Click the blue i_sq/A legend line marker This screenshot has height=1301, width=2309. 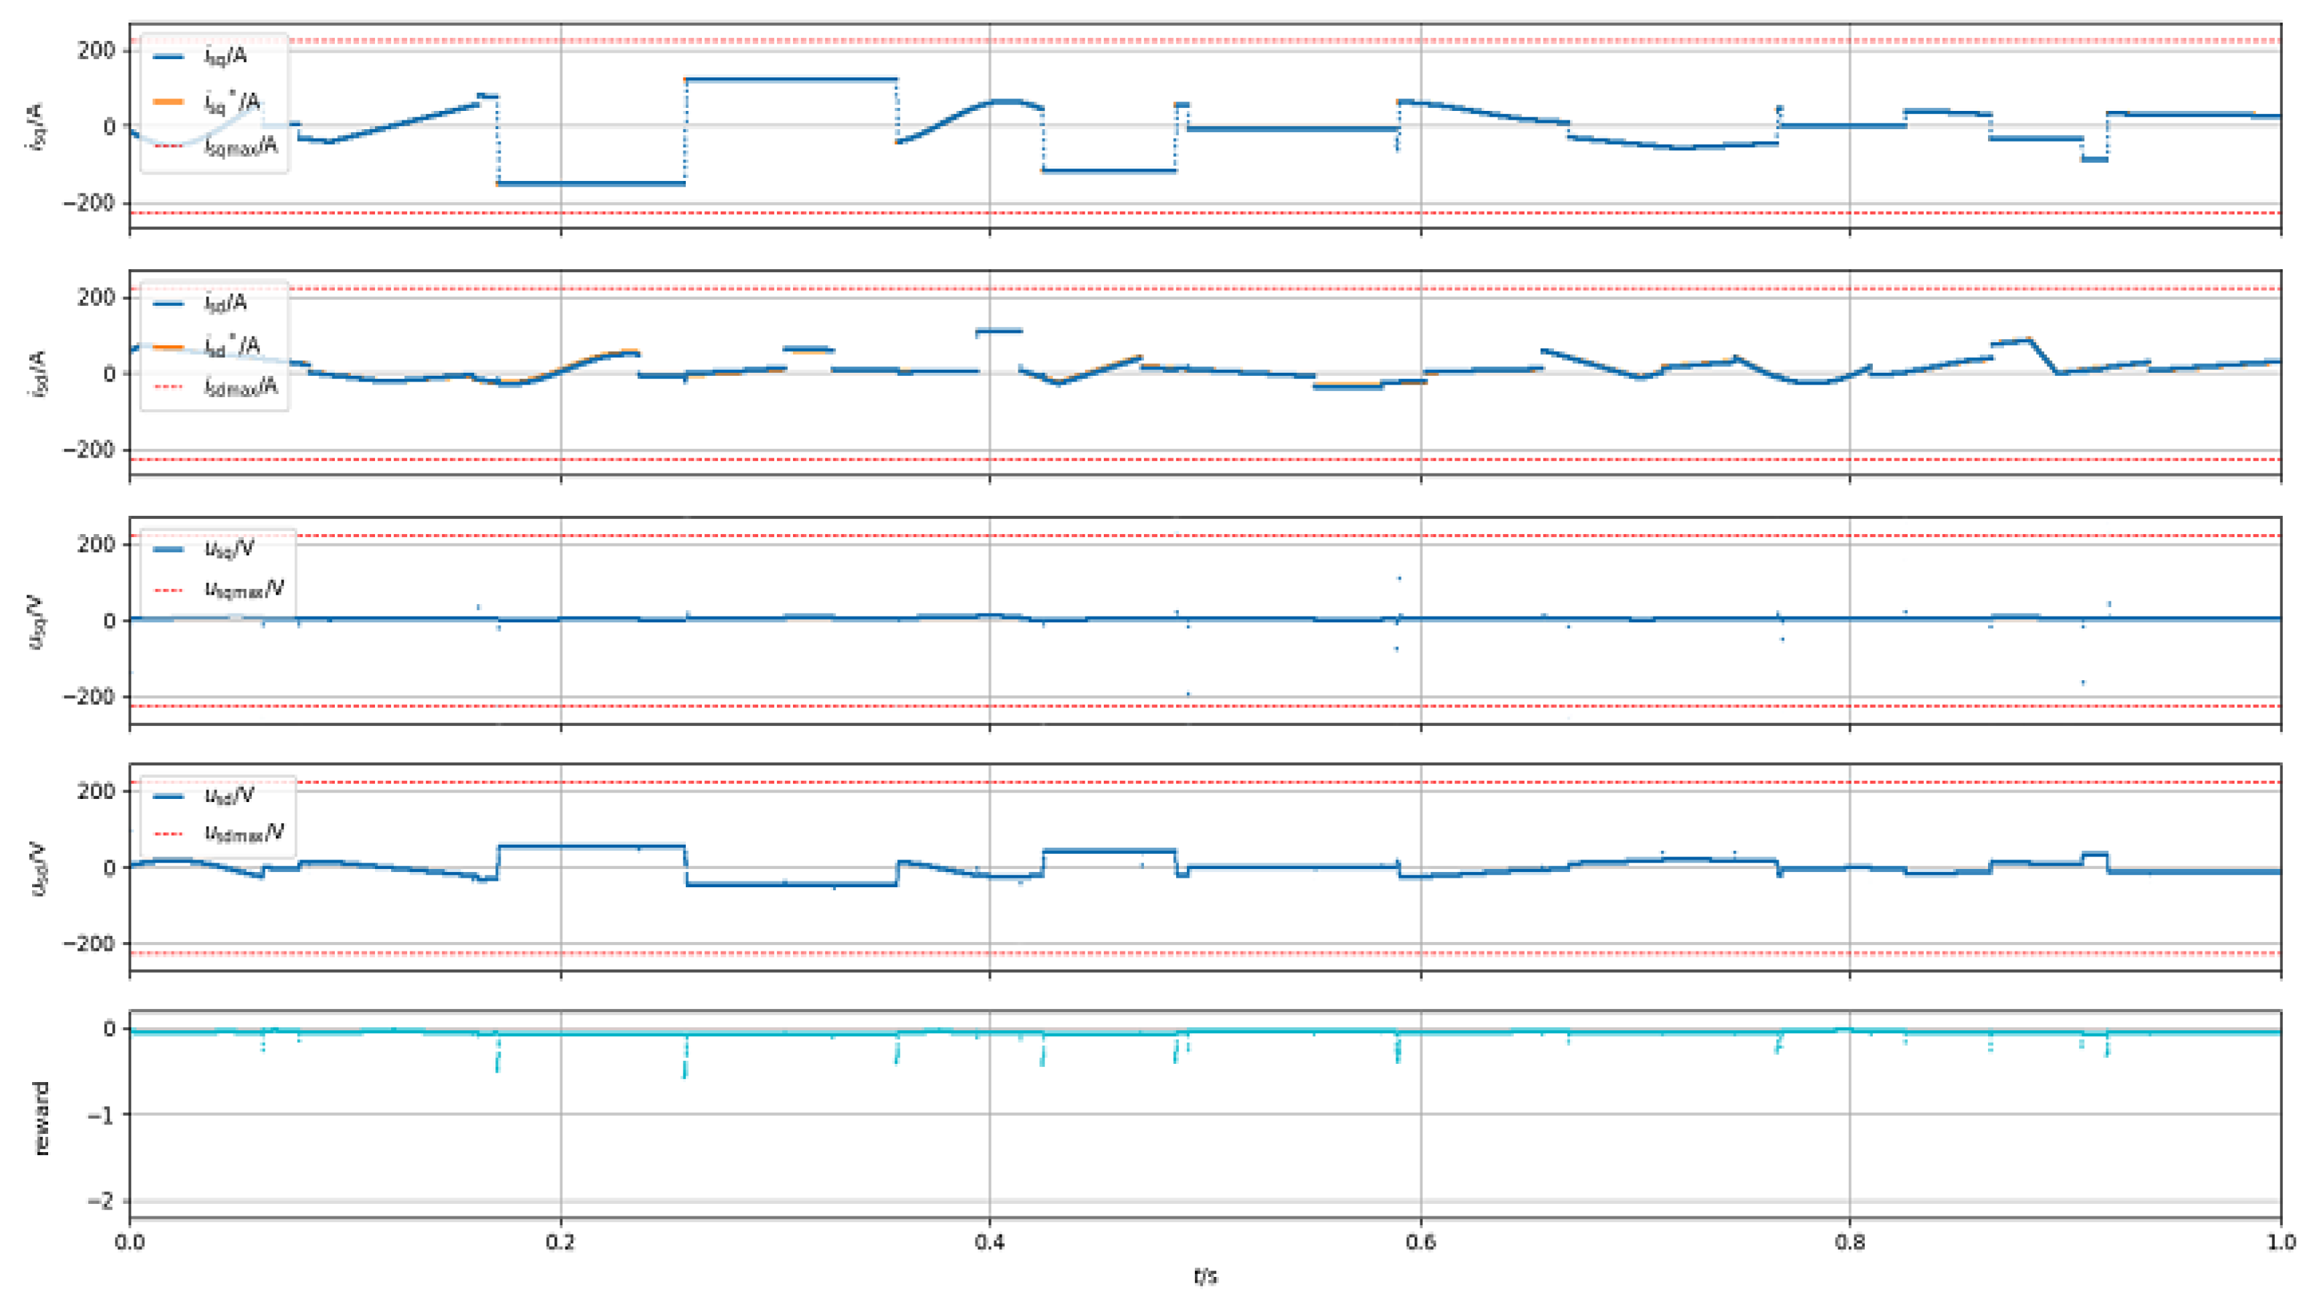[x=169, y=56]
